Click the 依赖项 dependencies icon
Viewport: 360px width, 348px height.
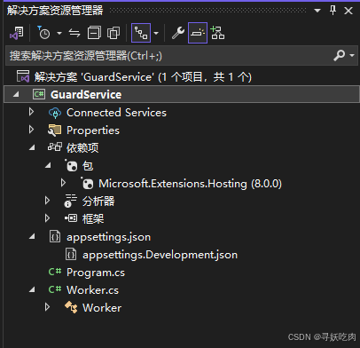(55, 146)
